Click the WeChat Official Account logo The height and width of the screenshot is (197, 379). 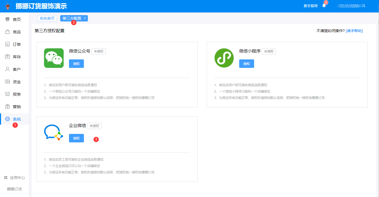click(54, 58)
